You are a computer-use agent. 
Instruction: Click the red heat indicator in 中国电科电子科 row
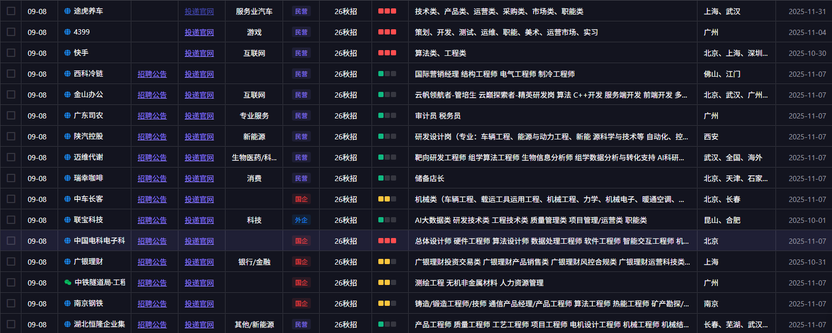387,241
